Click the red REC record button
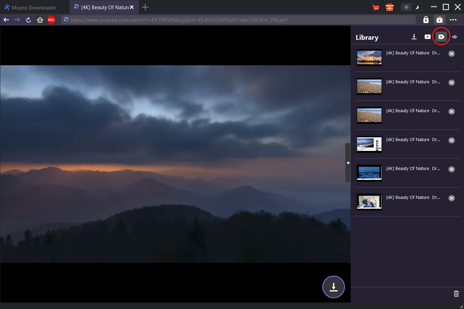Image resolution: width=464 pixels, height=309 pixels. point(51,20)
